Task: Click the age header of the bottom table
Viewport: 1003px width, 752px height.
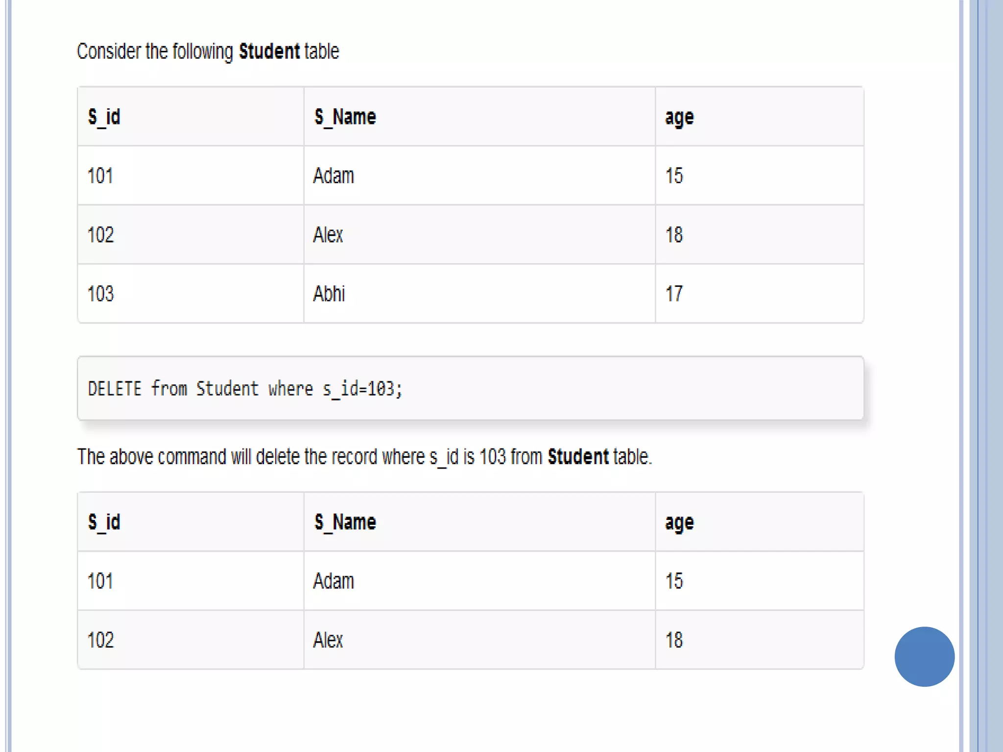Action: click(x=679, y=523)
